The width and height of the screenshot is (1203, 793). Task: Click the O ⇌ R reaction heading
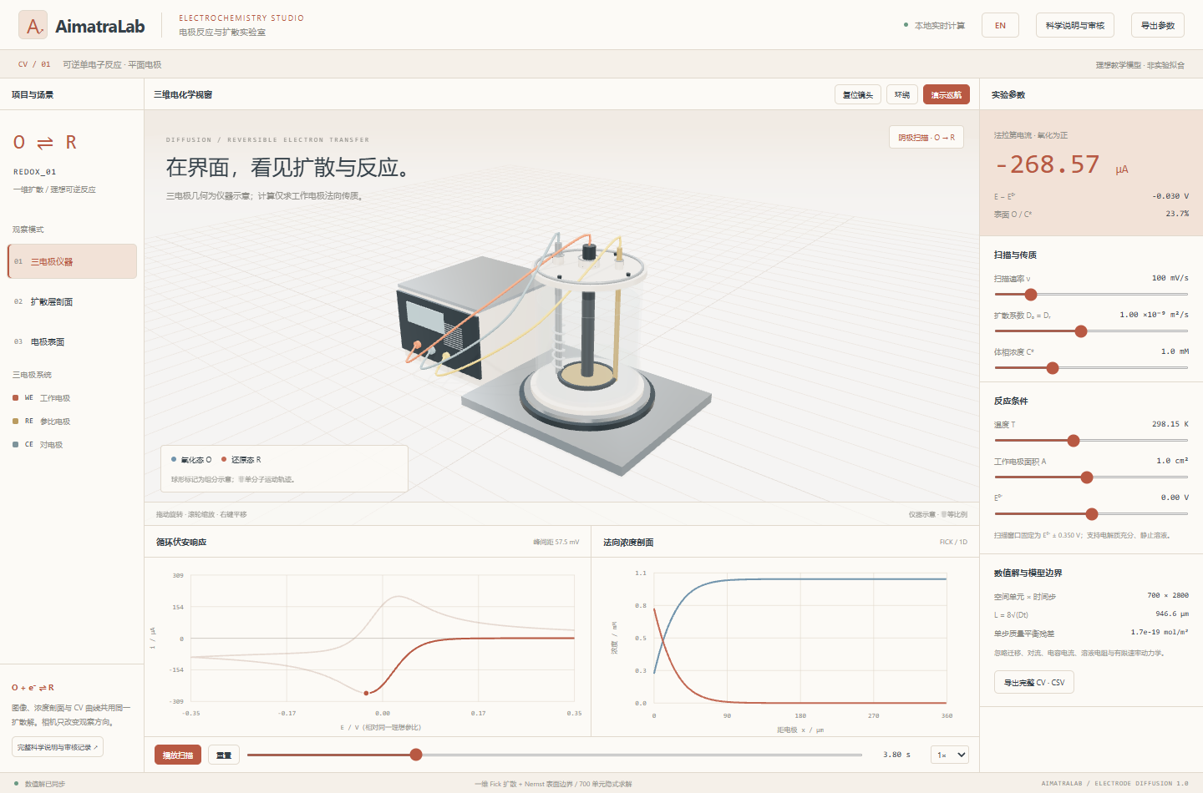point(44,142)
